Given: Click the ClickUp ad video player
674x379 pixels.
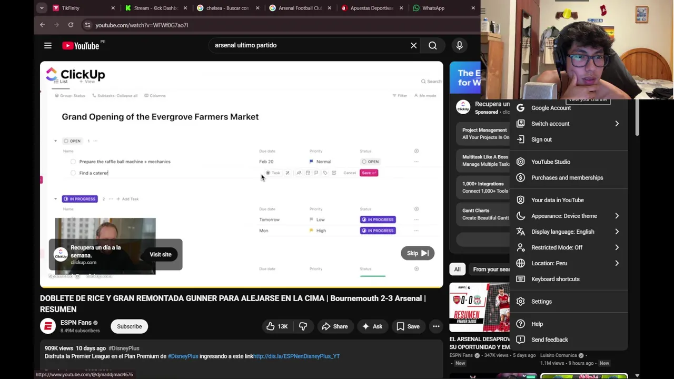Looking at the screenshot, I should [x=242, y=174].
